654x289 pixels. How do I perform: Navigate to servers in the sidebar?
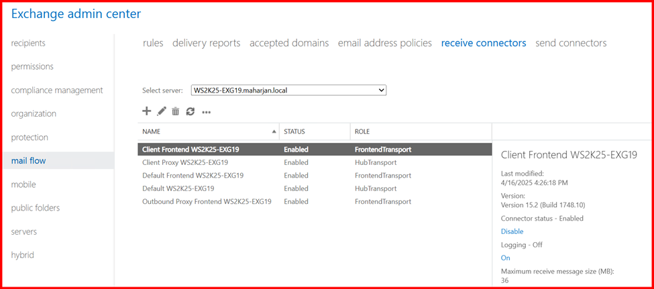coord(24,231)
